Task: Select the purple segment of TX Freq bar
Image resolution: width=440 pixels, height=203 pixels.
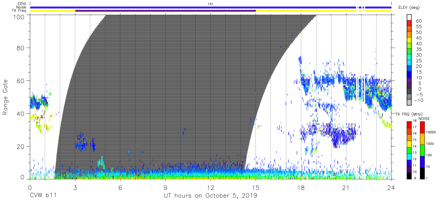Action: click(166, 11)
